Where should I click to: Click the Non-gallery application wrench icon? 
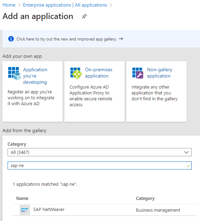[x=138, y=73]
